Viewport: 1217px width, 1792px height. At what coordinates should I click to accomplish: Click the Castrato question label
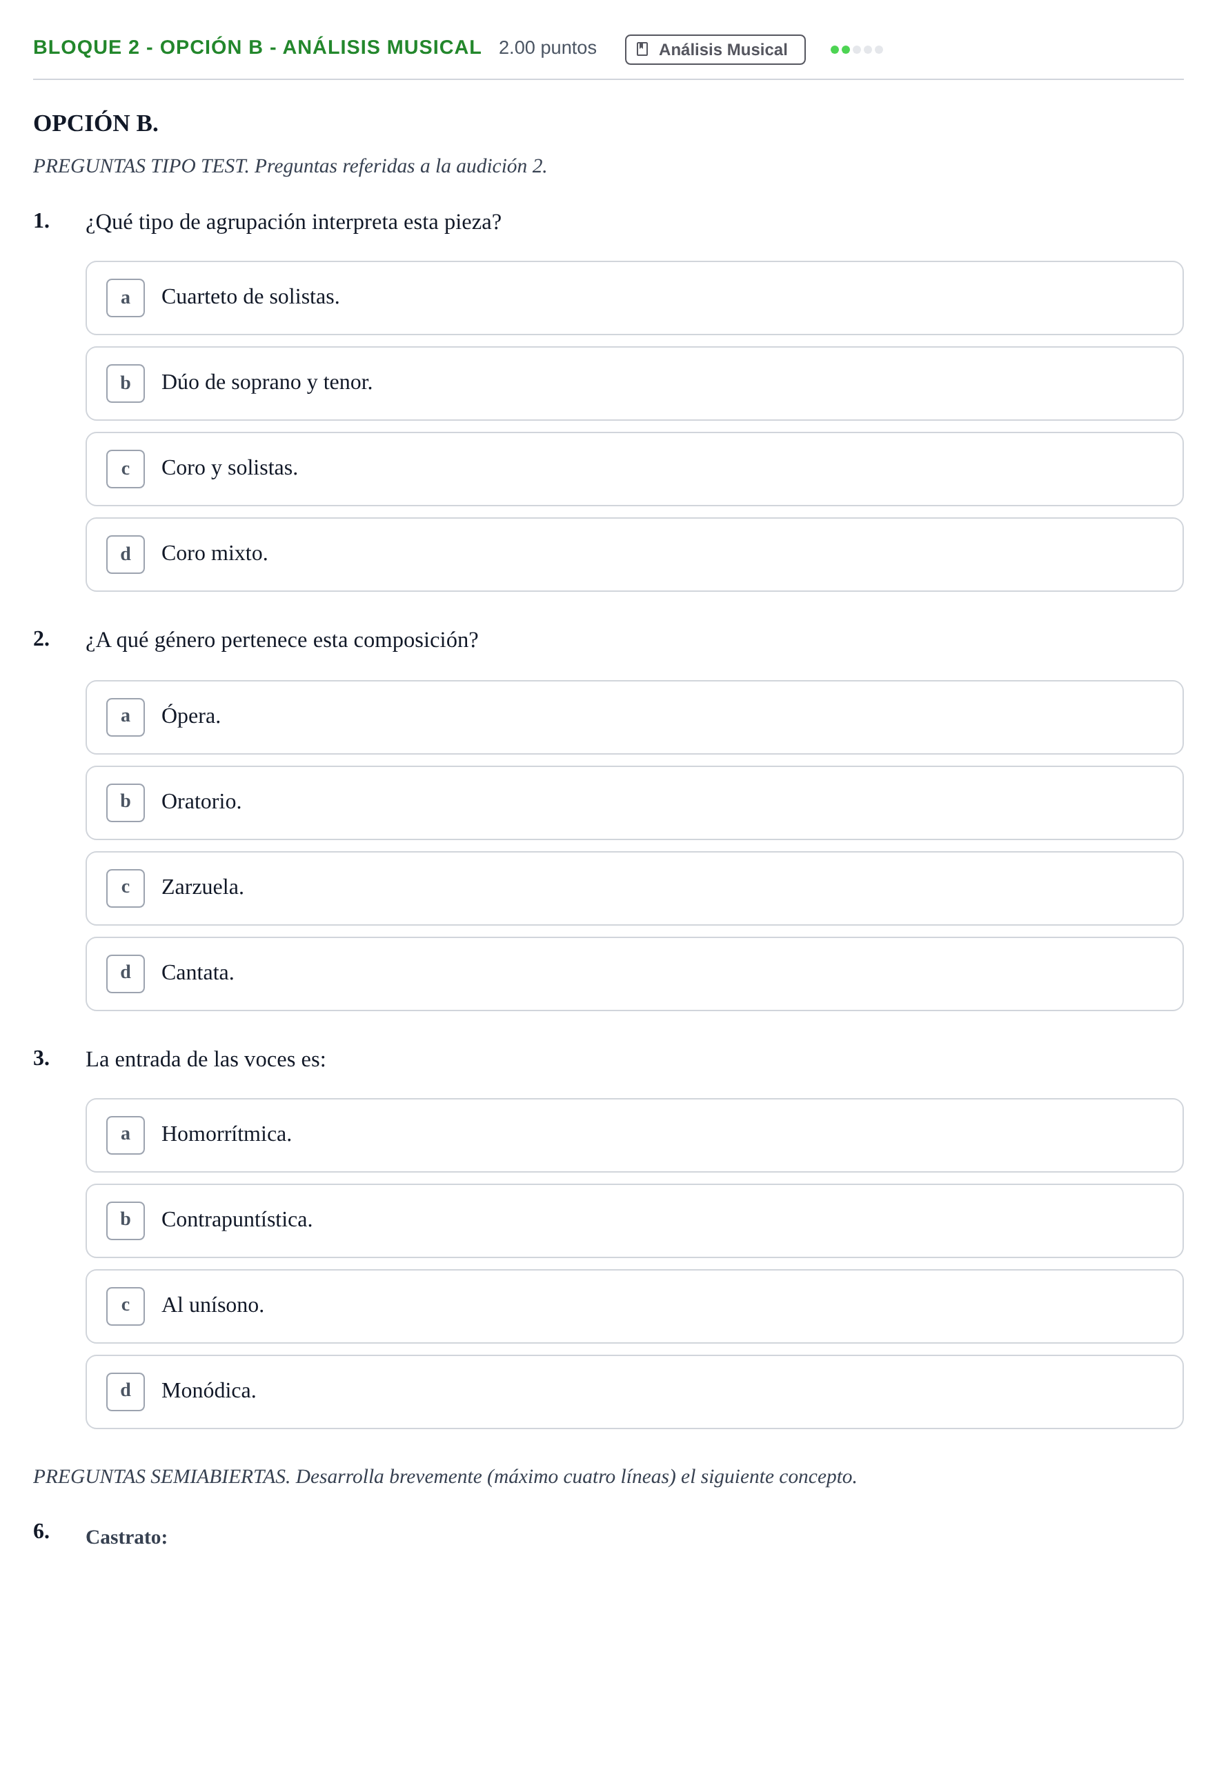click(126, 1537)
